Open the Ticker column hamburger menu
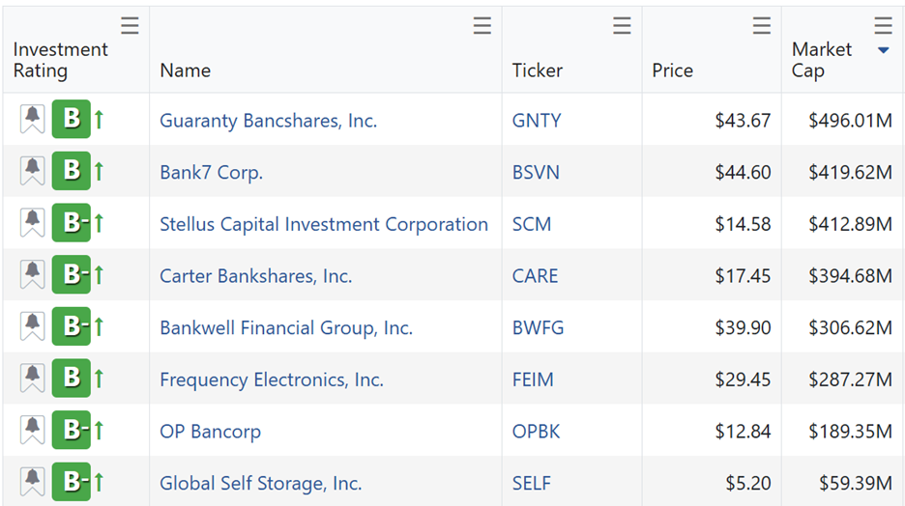This screenshot has width=905, height=506. tap(623, 26)
